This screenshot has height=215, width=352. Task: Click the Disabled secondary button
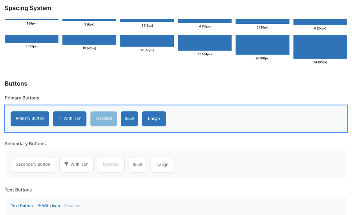pyautogui.click(x=111, y=165)
